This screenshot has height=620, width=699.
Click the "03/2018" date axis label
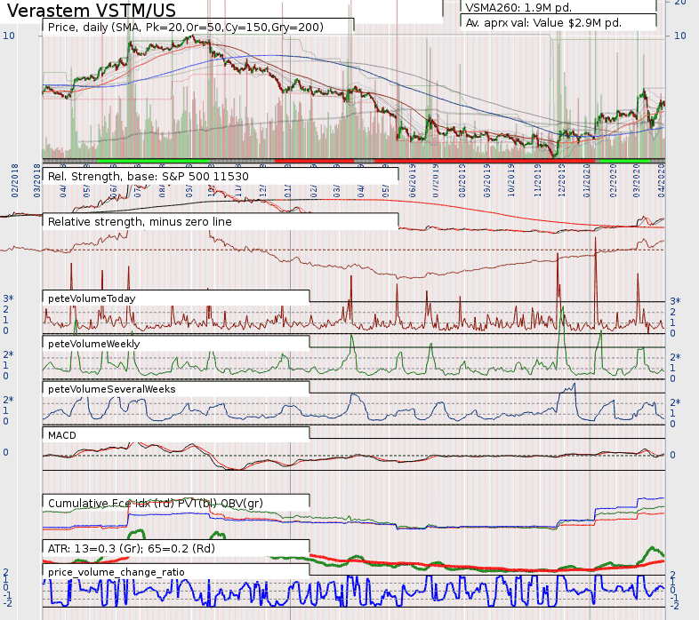pyautogui.click(x=36, y=181)
